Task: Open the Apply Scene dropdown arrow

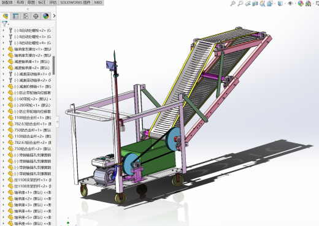Action: (x=313, y=4)
